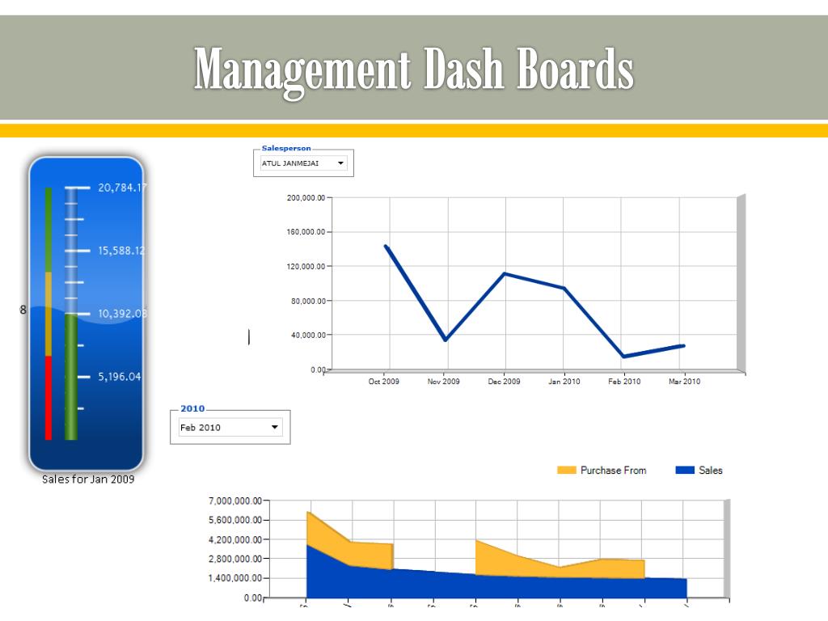Click the 40,000.00 y-axis label

click(308, 335)
